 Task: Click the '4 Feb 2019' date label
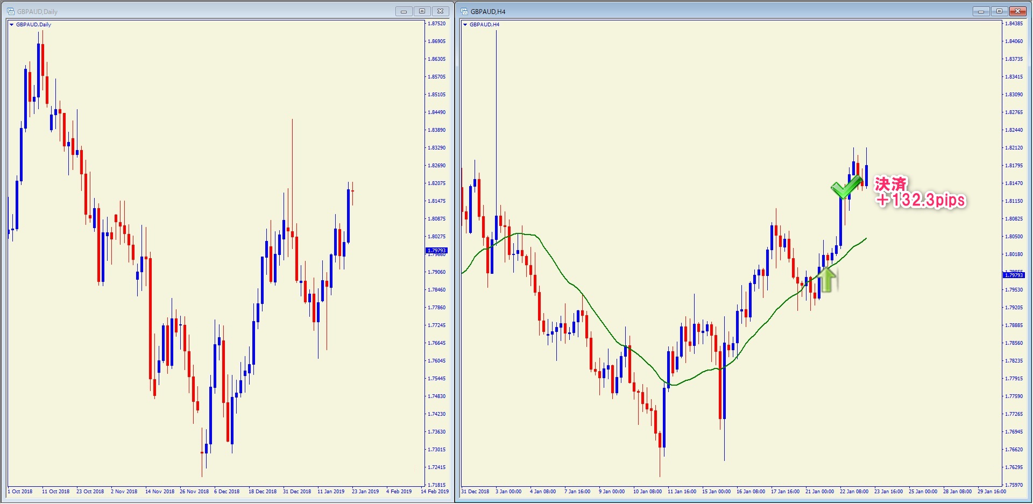tap(399, 492)
